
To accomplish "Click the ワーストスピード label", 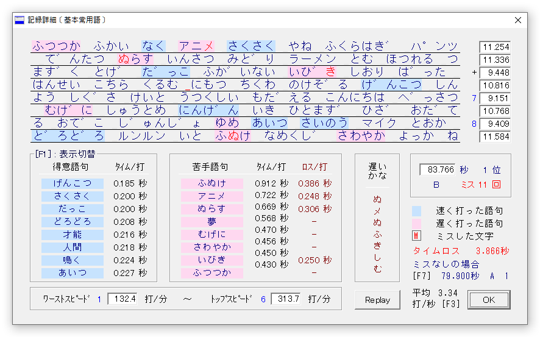I will pyautogui.click(x=66, y=299).
